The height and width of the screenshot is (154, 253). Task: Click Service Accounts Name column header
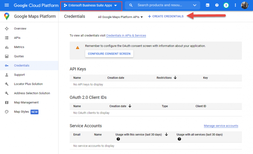point(98,134)
